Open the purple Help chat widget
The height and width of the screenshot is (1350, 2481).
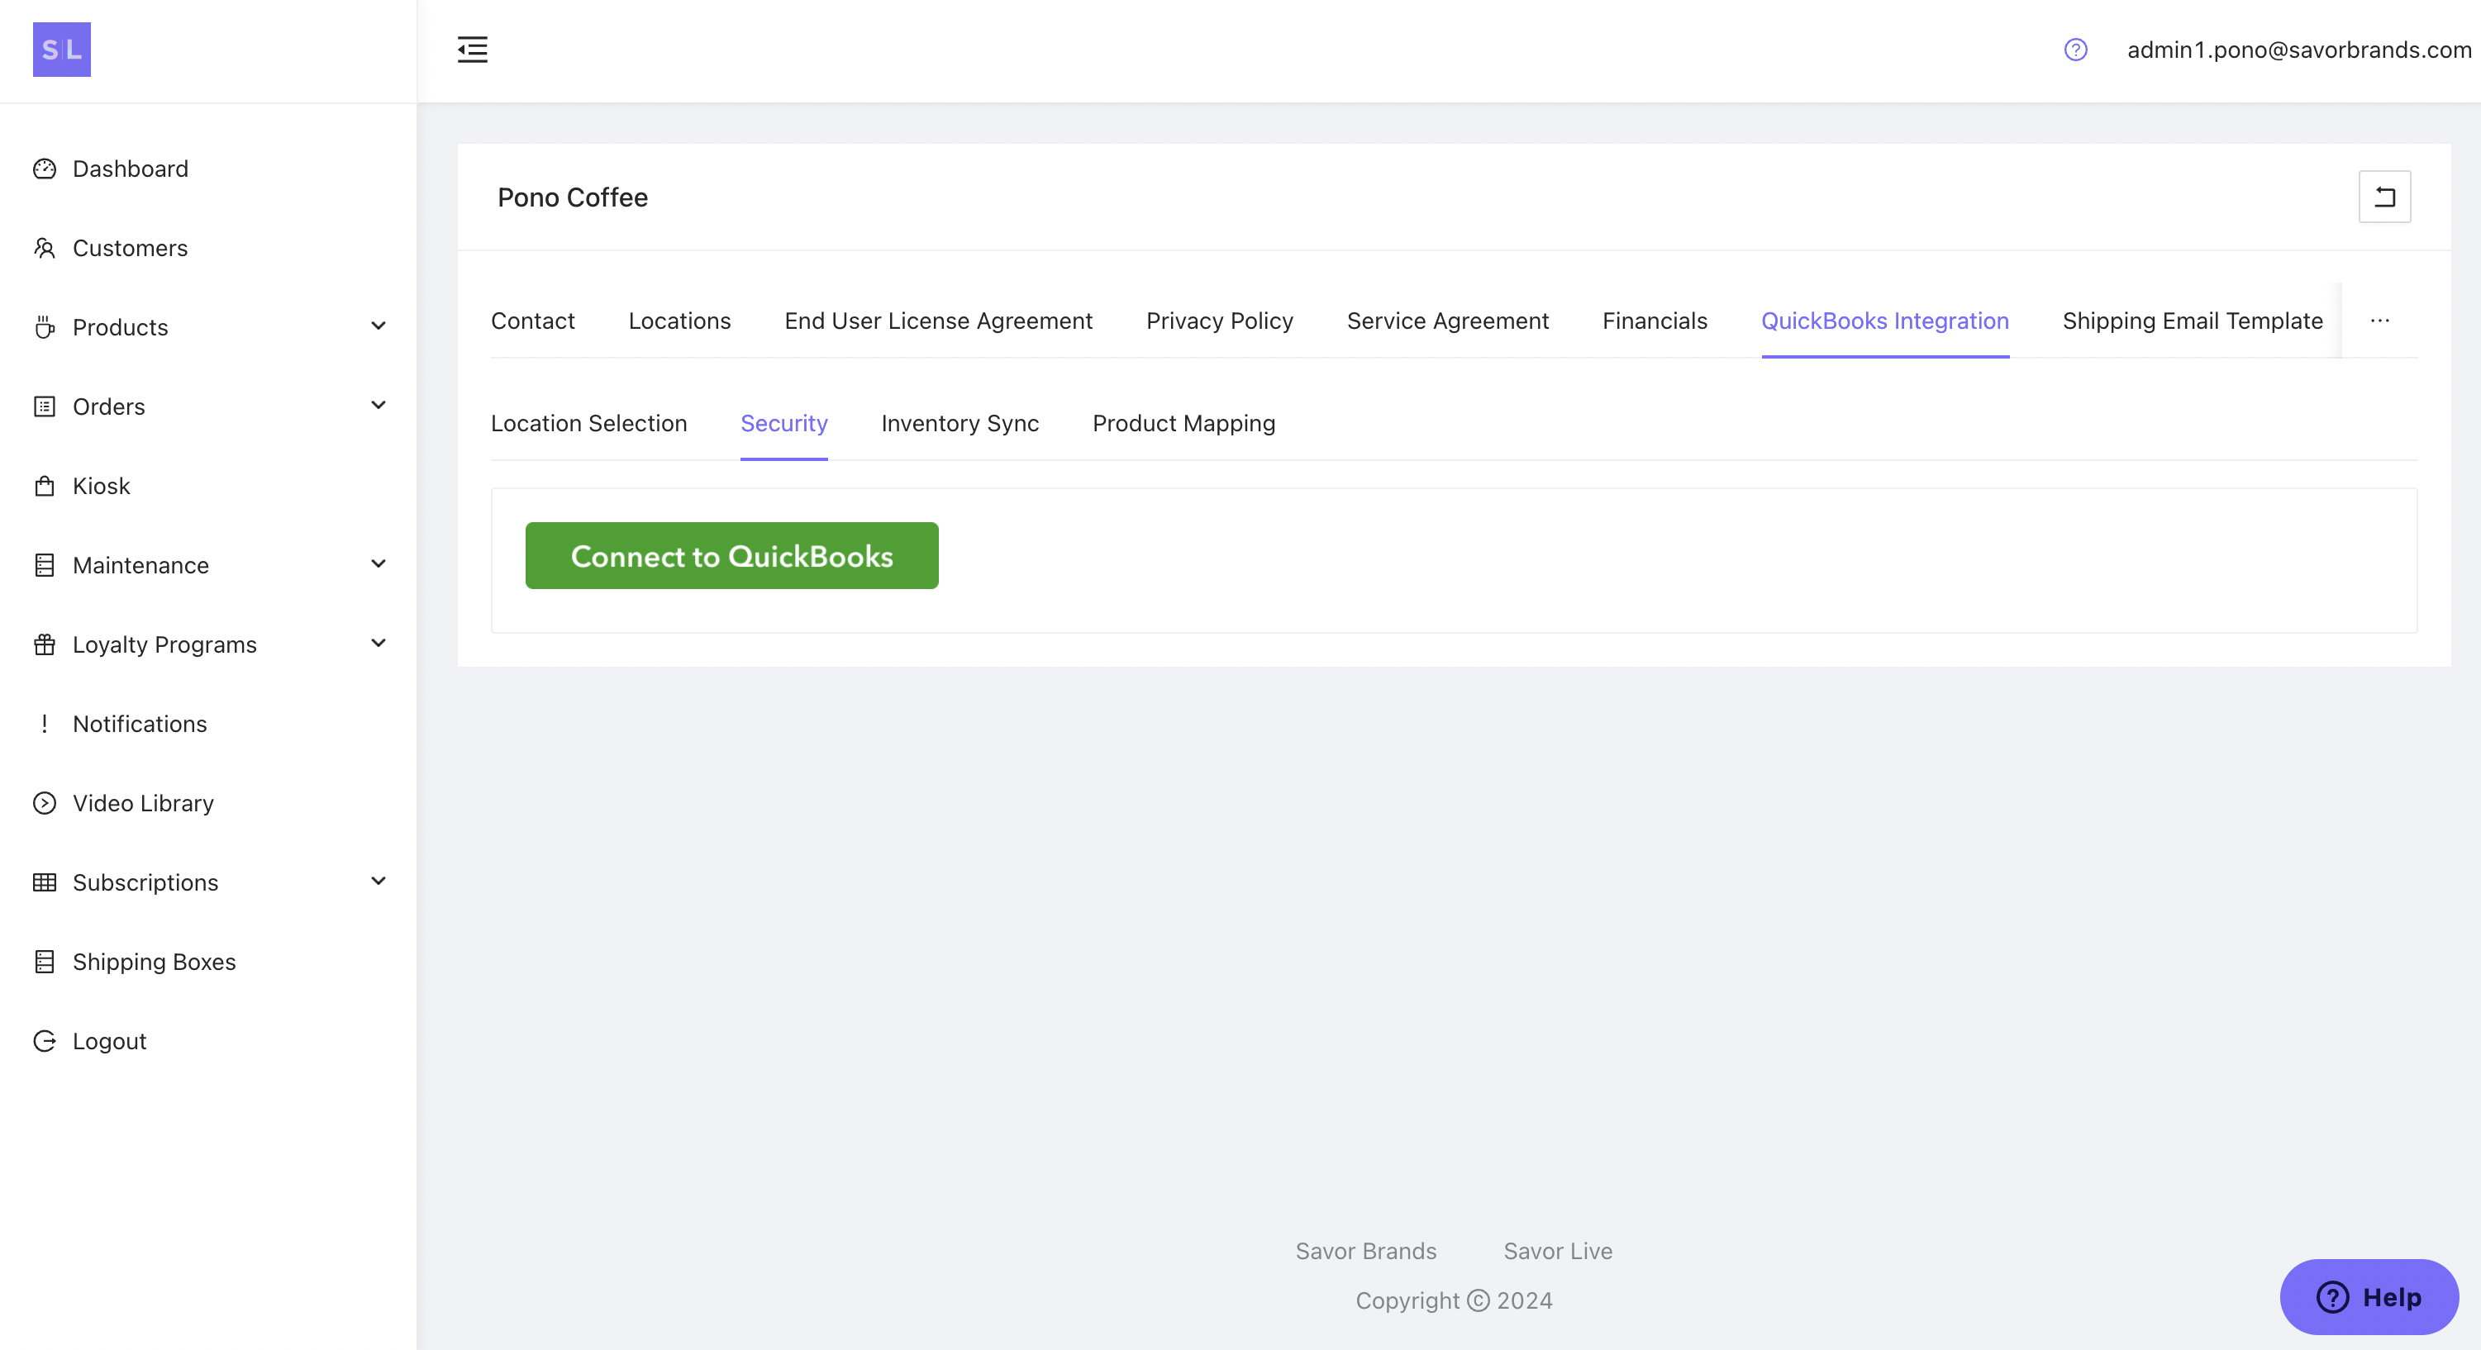tap(2369, 1297)
